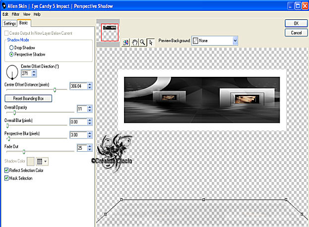Screen dimensions: 309x227
Task: Open the Preview Background dropdown
Action: 235,41
